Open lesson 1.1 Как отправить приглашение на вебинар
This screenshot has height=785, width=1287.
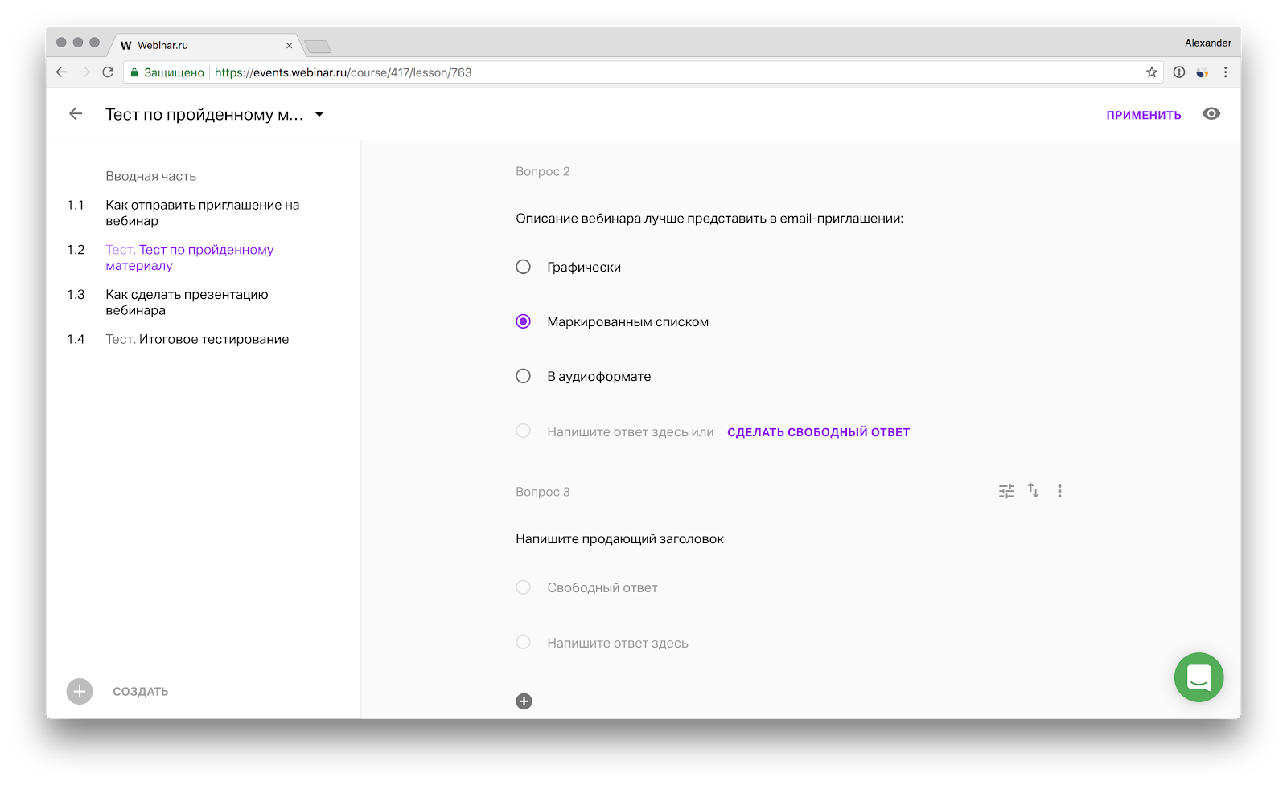click(x=202, y=213)
